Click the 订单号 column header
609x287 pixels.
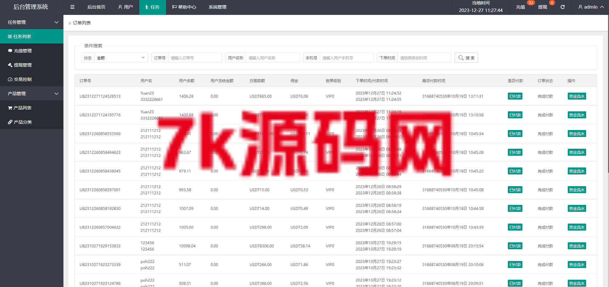pos(85,81)
